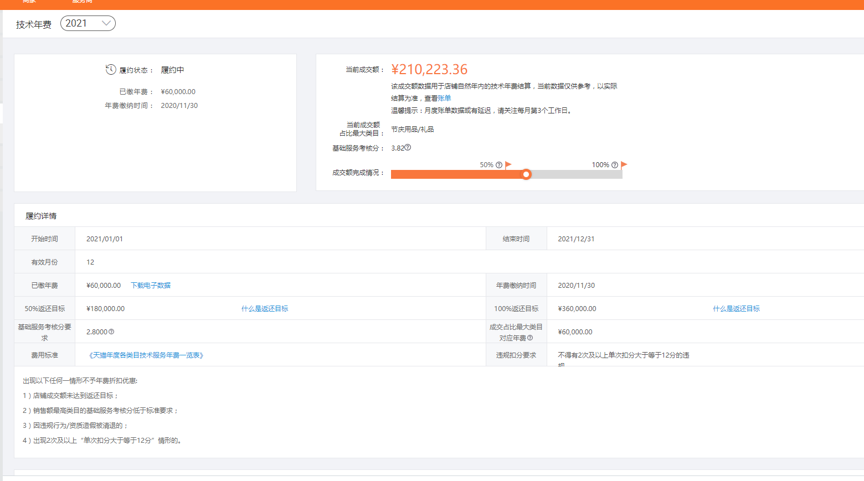864x481 pixels.
Task: Click the 成交额完成情况 progress bar handle
Action: (x=526, y=174)
